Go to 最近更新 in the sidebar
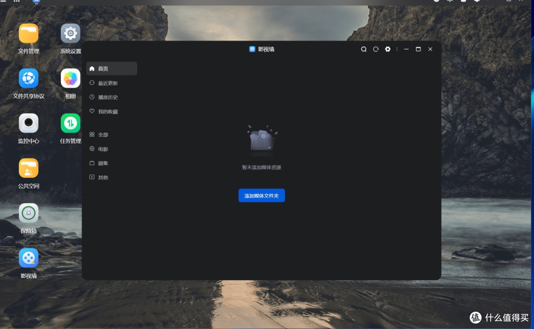534x329 pixels. 112,83
